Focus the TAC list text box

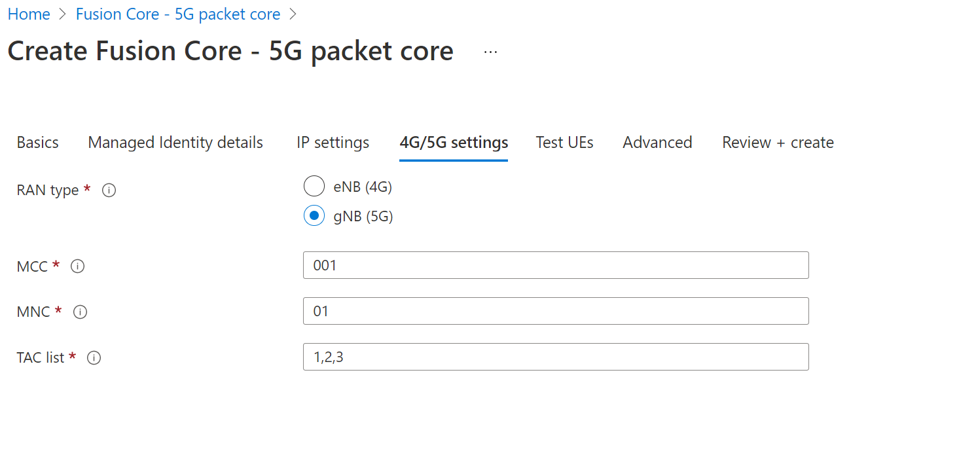pos(556,357)
